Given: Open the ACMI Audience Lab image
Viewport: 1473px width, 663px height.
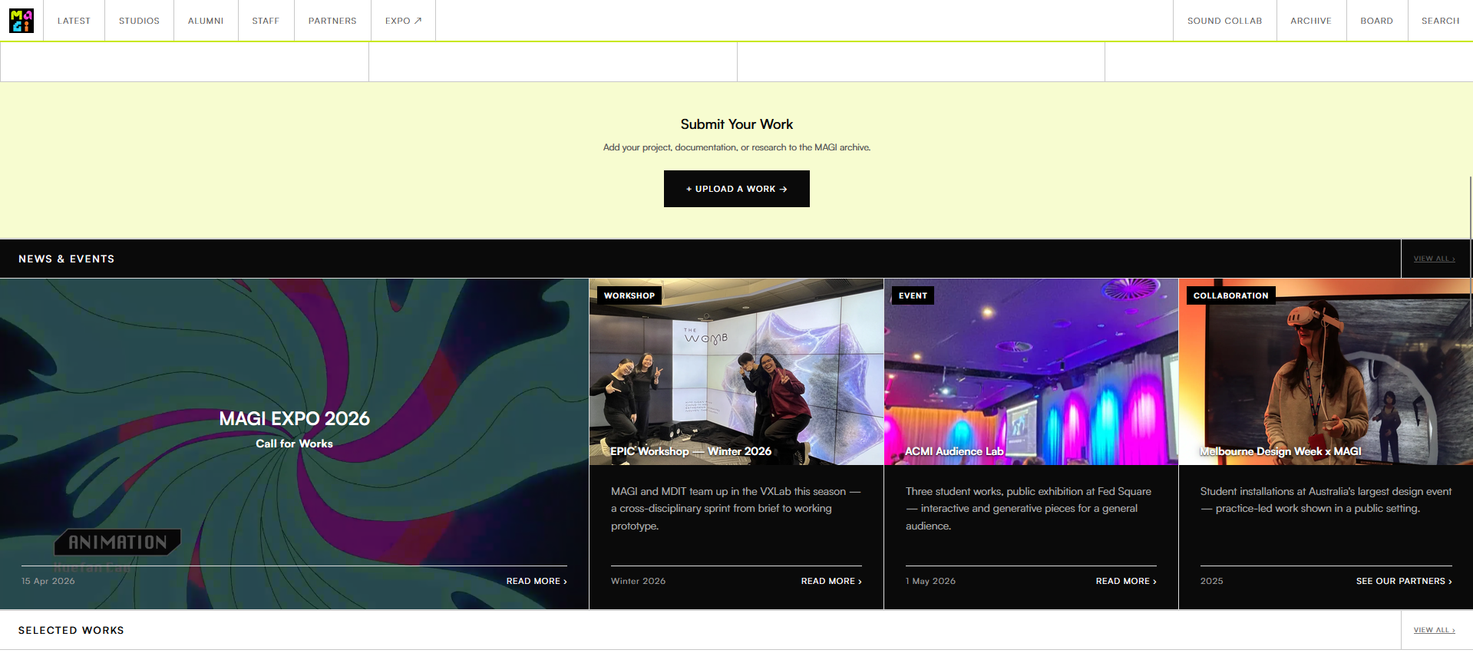Looking at the screenshot, I should 1031,371.
